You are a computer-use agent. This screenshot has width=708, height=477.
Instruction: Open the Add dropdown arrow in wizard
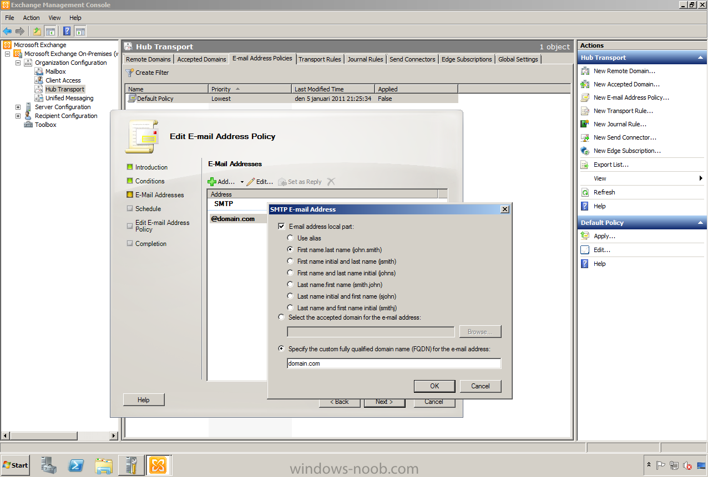click(242, 182)
